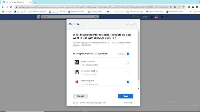Open the help question mark icon in header
The image size is (200, 112).
tap(162, 17)
